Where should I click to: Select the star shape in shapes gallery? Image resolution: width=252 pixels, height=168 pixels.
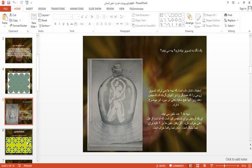click(180, 24)
